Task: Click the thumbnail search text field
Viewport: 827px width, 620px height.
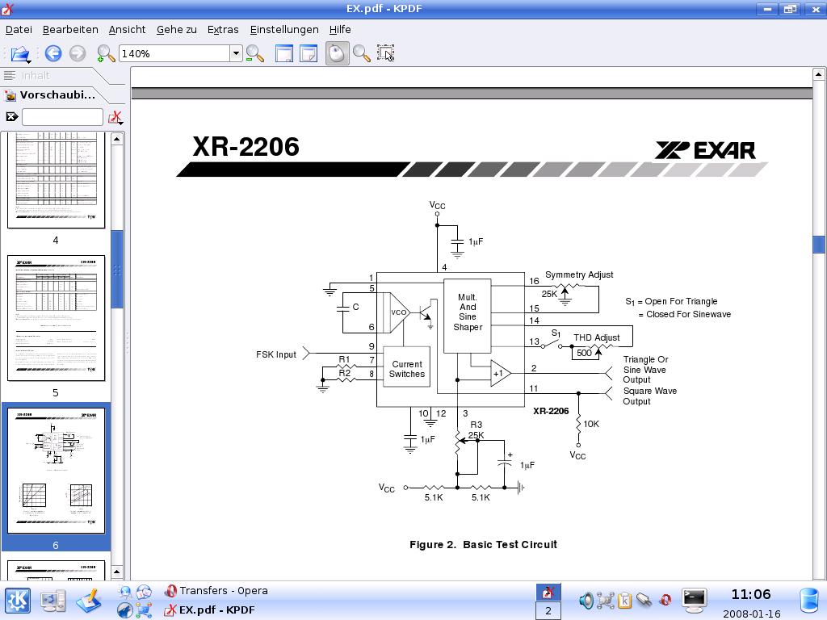Action: [62, 117]
